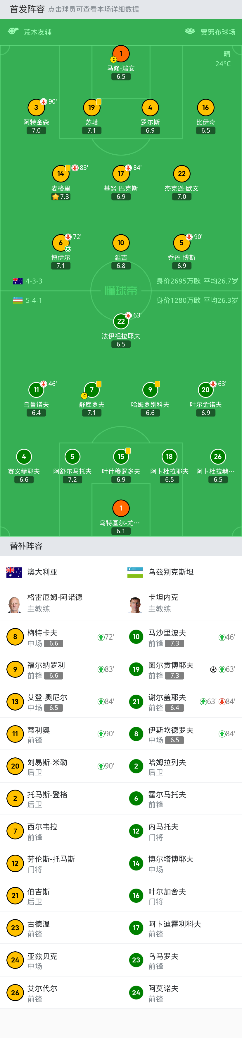Open 法伊祖拉耶夫 number 22 player circle
This screenshot has width=242, height=1038.
(x=121, y=321)
